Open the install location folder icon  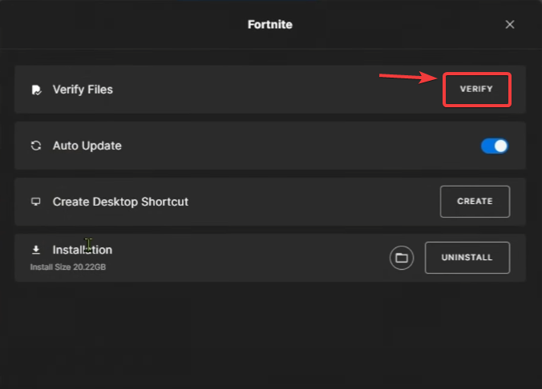(x=402, y=258)
